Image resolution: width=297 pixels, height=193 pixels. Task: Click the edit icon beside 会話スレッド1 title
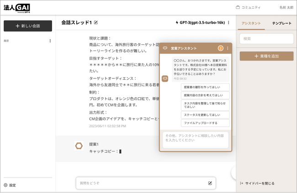coord(96,22)
